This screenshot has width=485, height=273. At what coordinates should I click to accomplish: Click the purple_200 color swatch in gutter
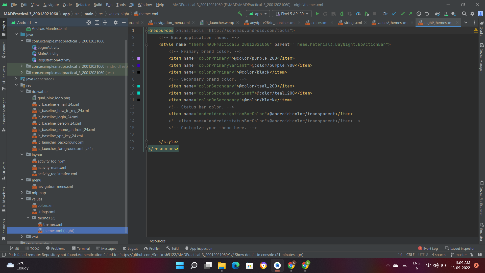tap(139, 58)
